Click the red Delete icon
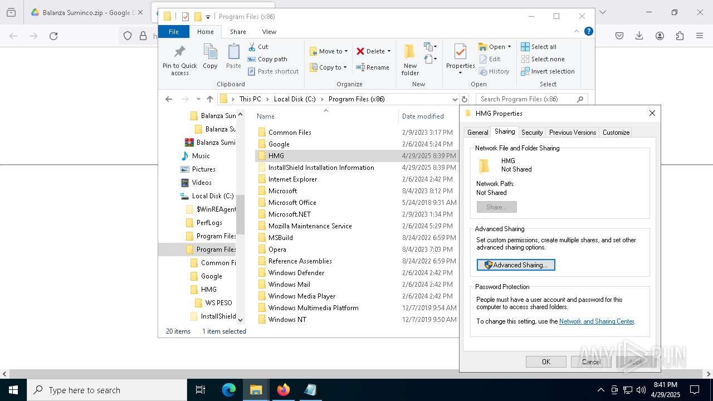Image resolution: width=713 pixels, height=401 pixels. point(360,51)
